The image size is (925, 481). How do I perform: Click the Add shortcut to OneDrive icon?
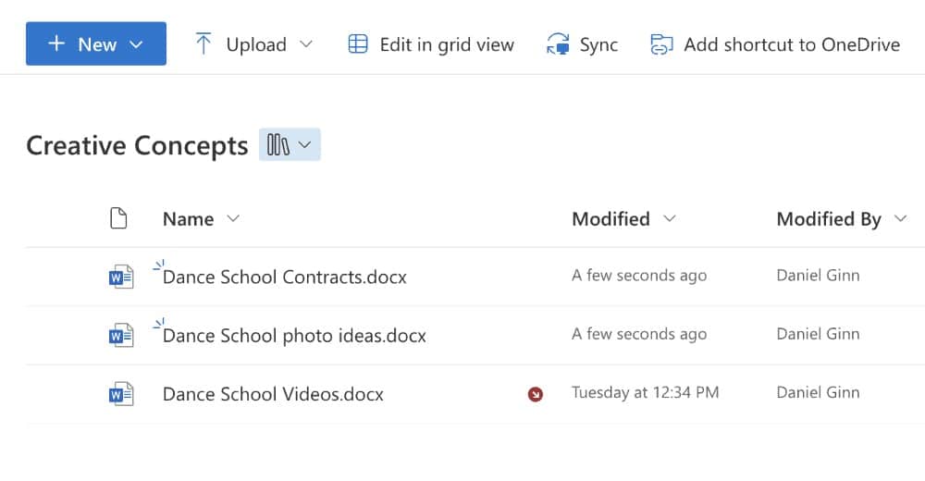pyautogui.click(x=661, y=44)
